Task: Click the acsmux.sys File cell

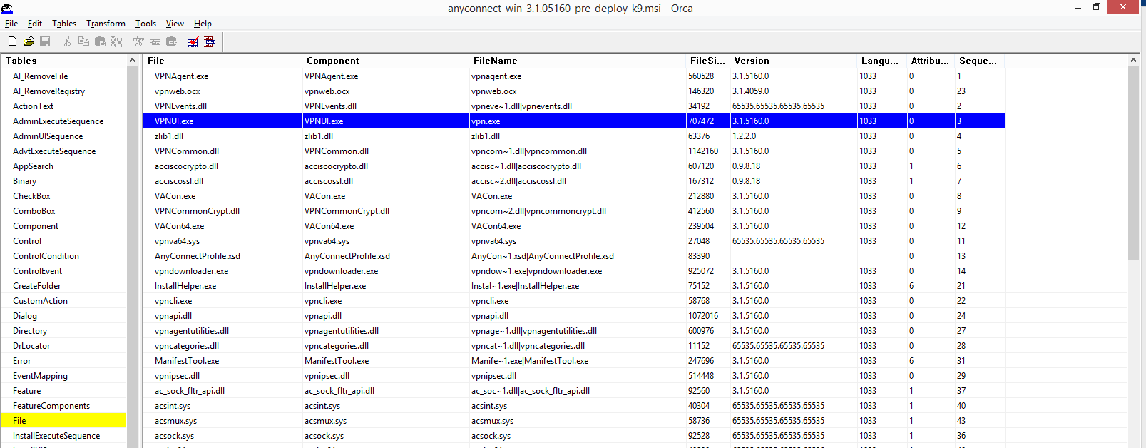Action: (175, 421)
